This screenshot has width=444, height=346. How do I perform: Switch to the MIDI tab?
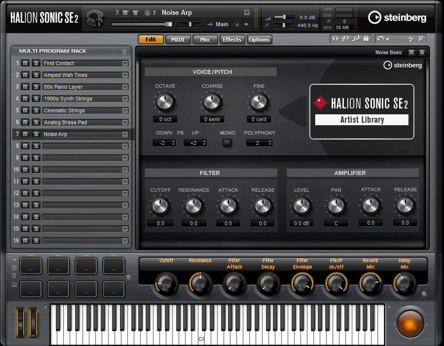point(178,39)
